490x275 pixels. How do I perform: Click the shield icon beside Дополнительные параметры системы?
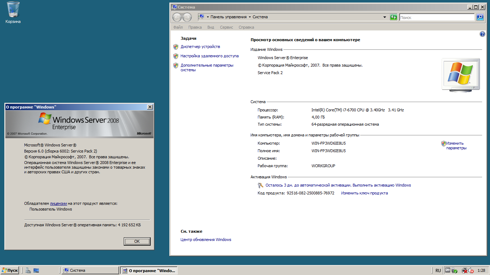click(x=176, y=66)
